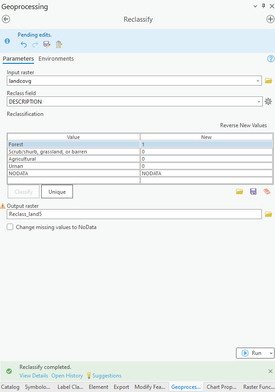Click the plus icon next to Reclassify

270,19
